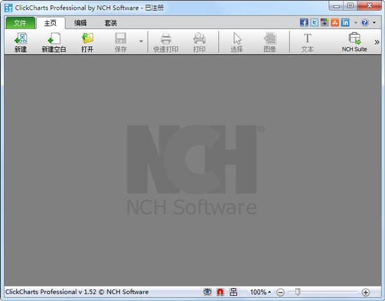Click the 新建 (New) toolbar icon

click(x=21, y=41)
